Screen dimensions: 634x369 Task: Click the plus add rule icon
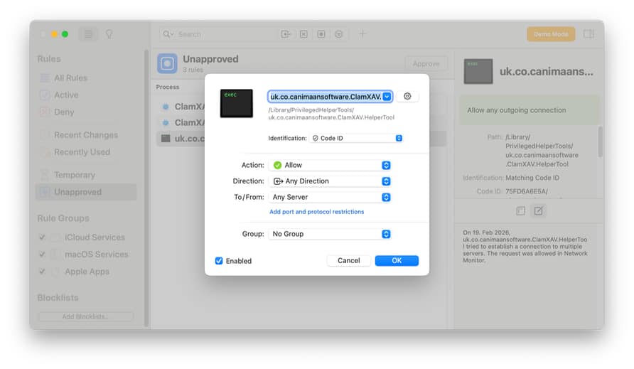coord(362,34)
